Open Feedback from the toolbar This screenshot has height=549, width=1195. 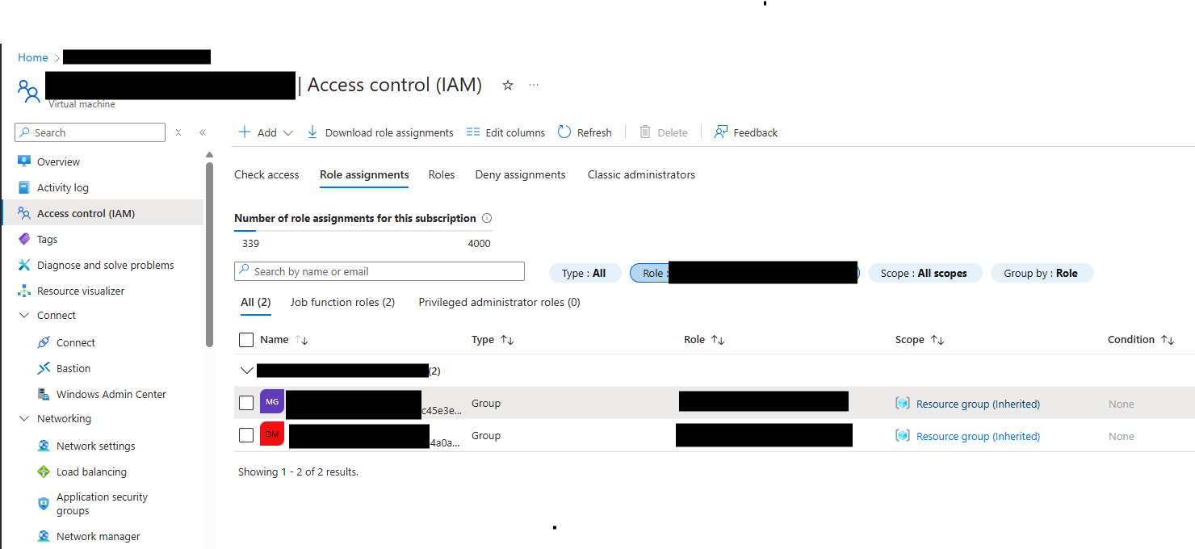(x=746, y=132)
